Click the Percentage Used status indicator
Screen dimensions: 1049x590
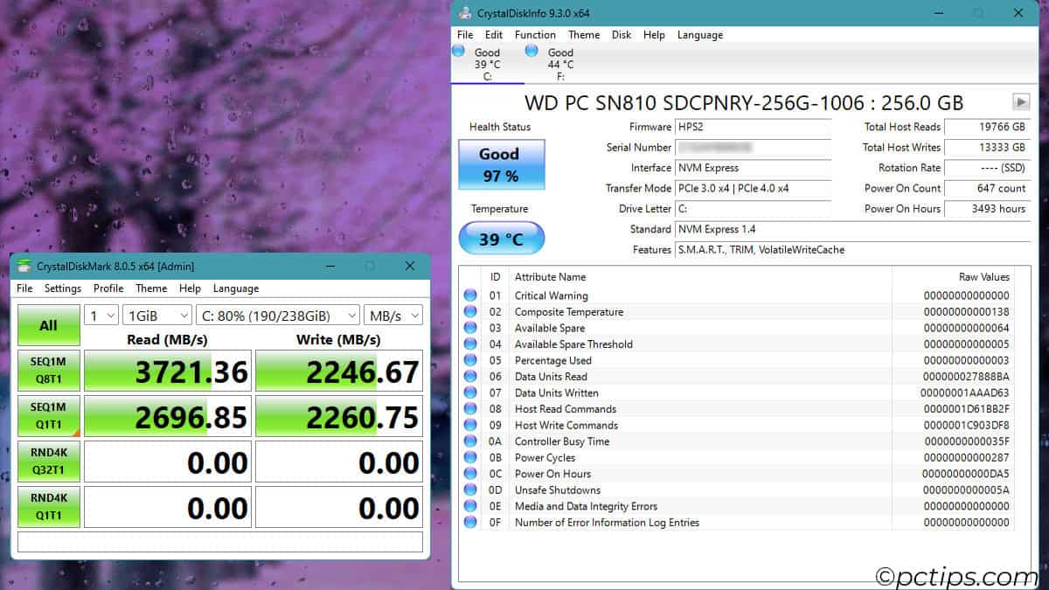click(x=470, y=360)
